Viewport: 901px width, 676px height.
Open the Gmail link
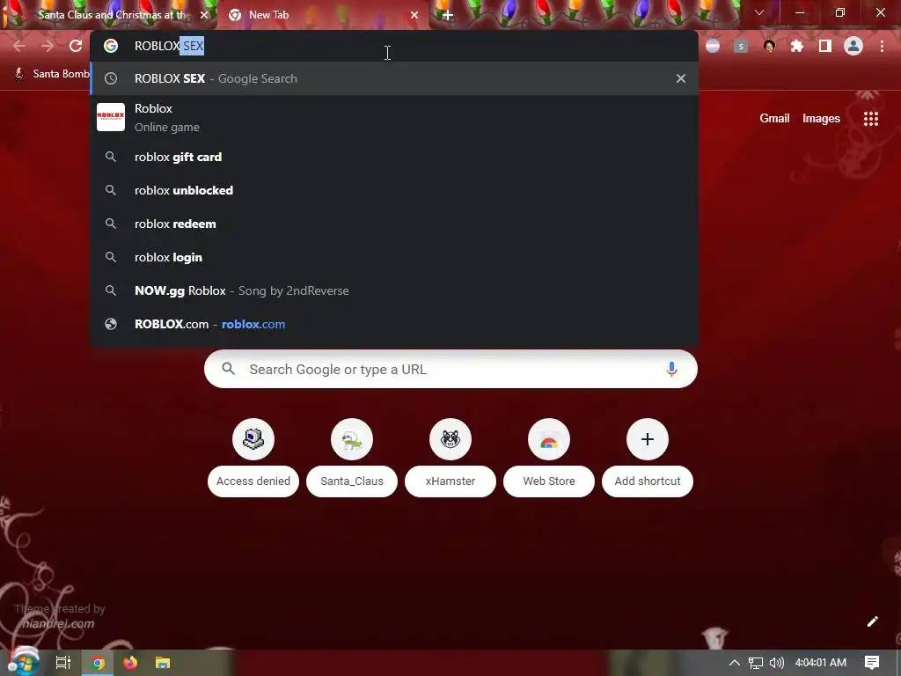[774, 119]
